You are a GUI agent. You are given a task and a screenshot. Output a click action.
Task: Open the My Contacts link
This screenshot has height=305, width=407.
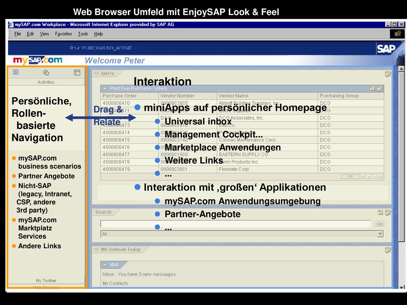[115, 284]
